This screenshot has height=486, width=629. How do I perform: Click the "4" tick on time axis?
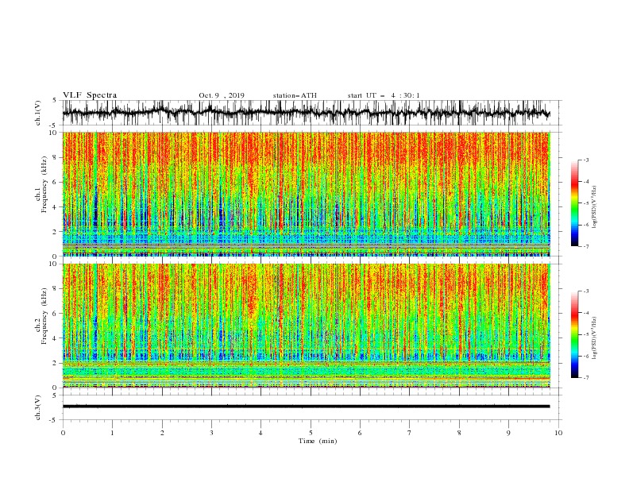(261, 433)
